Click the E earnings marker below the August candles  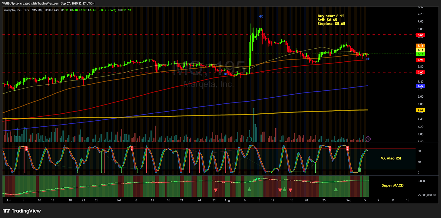[x=249, y=138]
